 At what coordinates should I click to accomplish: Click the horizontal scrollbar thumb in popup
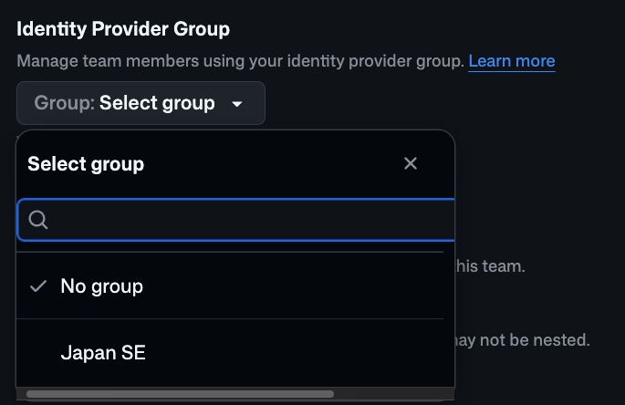click(180, 394)
